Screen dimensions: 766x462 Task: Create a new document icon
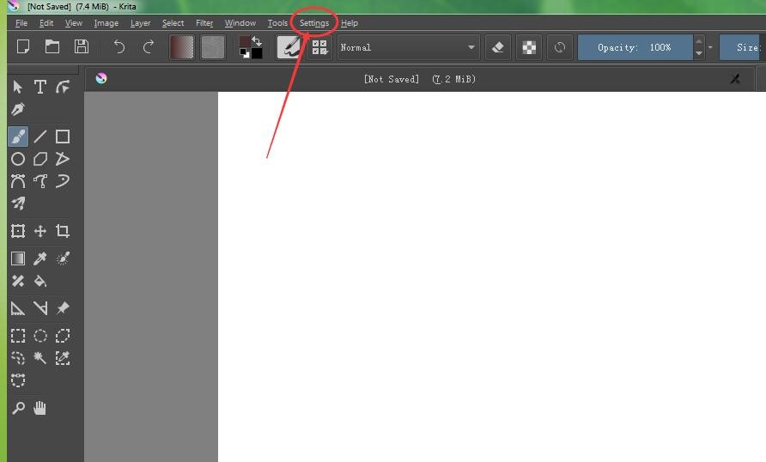(23, 47)
